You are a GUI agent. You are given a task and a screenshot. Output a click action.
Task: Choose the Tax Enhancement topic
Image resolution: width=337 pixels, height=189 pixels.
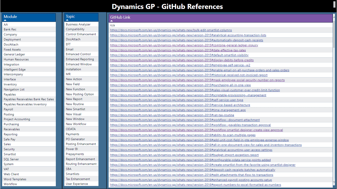click(78, 179)
